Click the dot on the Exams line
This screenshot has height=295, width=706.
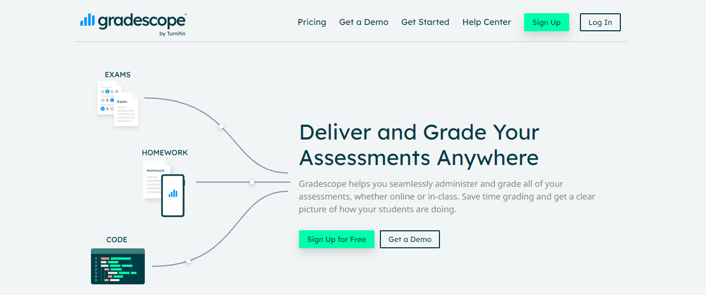[x=221, y=126]
